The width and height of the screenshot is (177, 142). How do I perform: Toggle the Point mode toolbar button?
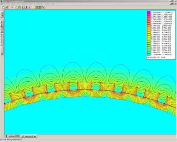tap(12, 7)
